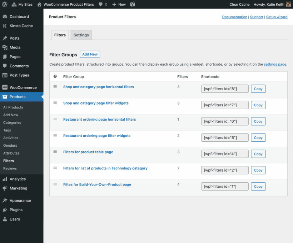
Task: Click the WordPress logo in admin bar
Action: coord(5,4)
